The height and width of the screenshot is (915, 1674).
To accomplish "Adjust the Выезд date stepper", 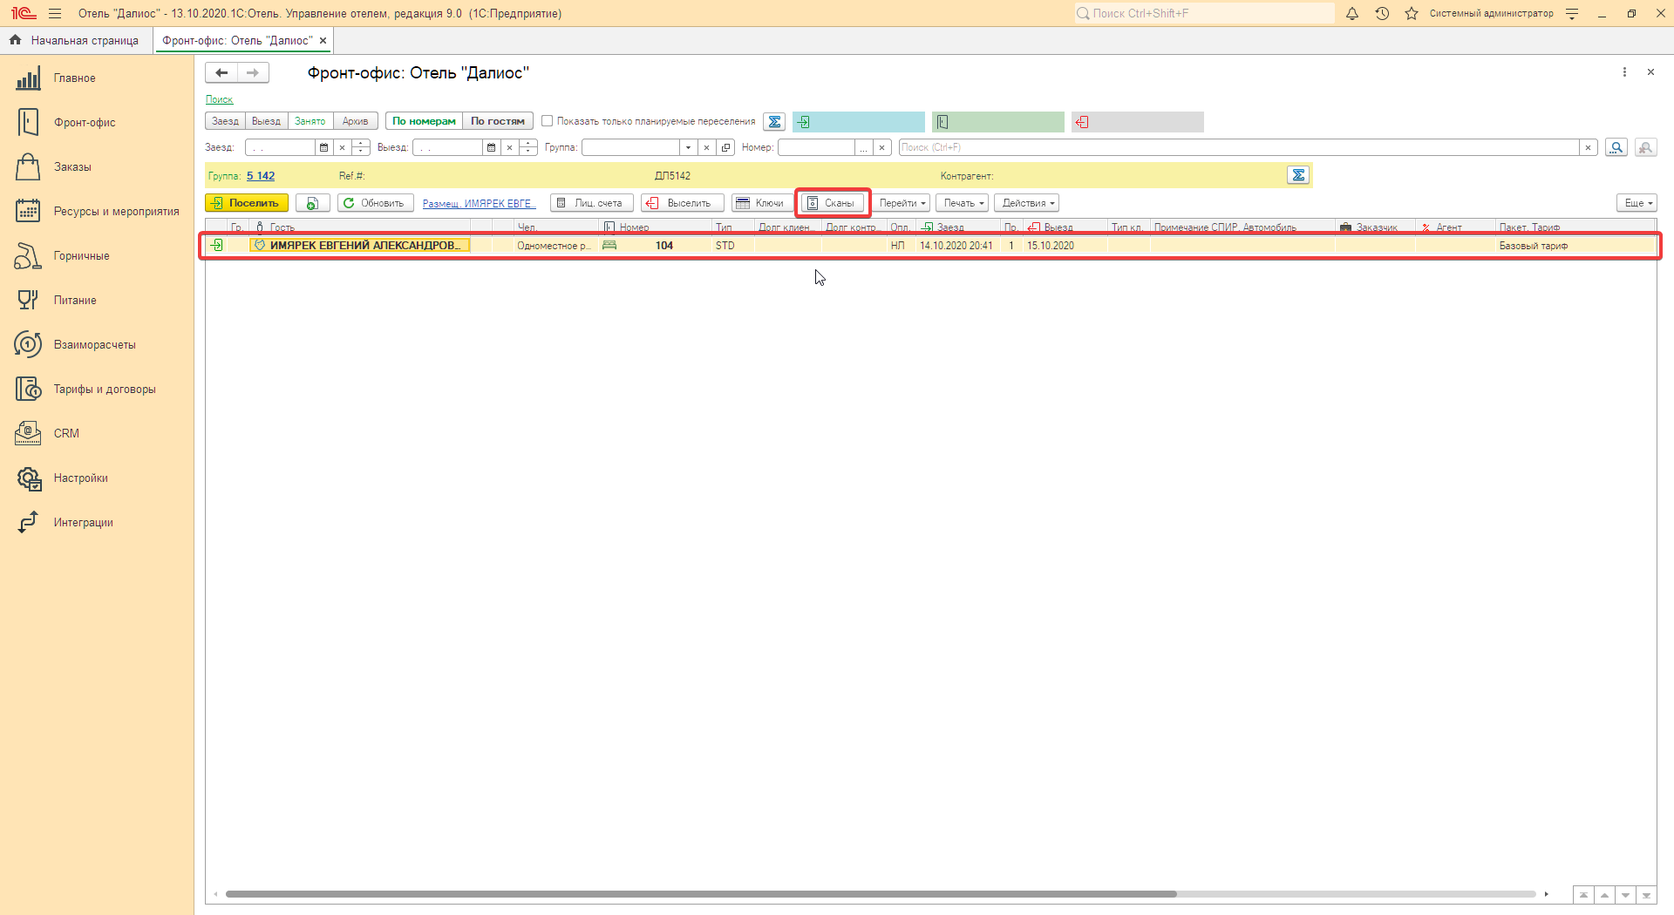I will click(528, 148).
